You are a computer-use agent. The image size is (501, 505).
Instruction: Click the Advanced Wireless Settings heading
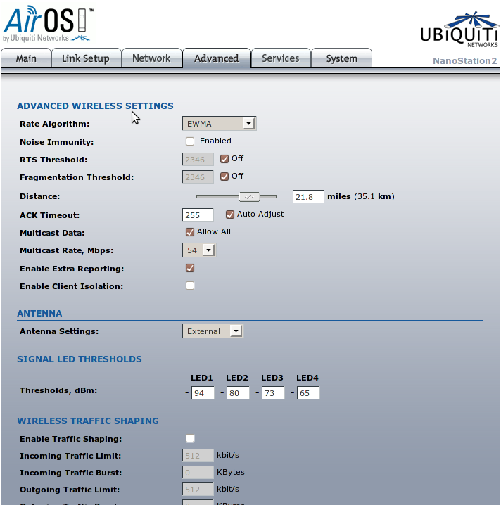tap(96, 106)
